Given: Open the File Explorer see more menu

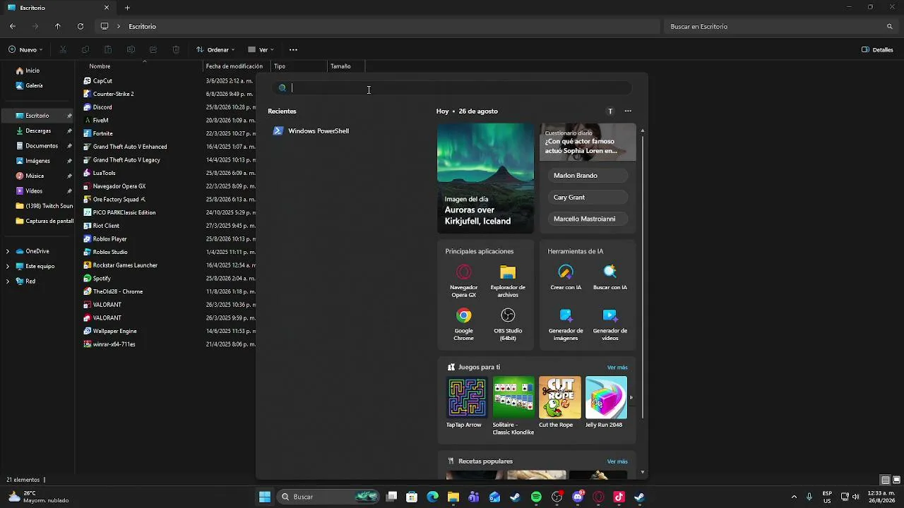Looking at the screenshot, I should pyautogui.click(x=293, y=49).
